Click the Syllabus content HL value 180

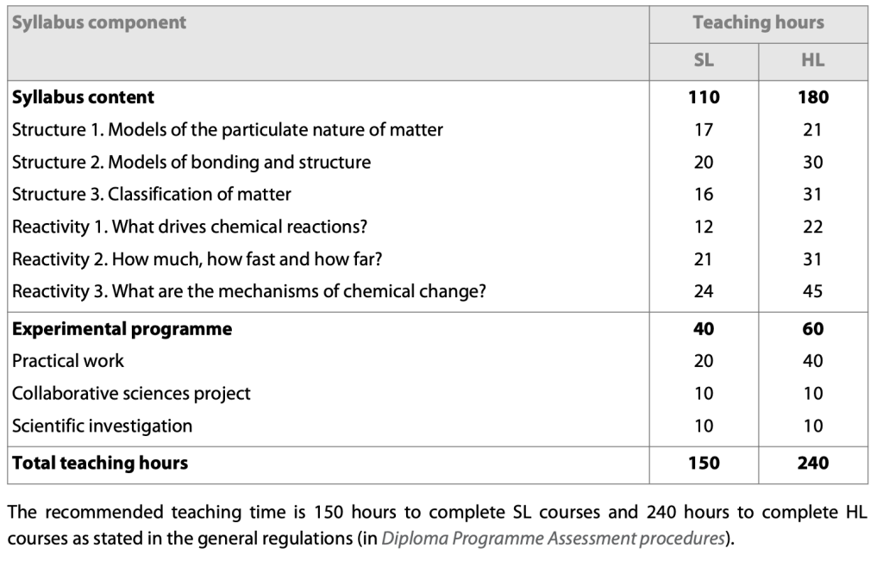click(812, 97)
